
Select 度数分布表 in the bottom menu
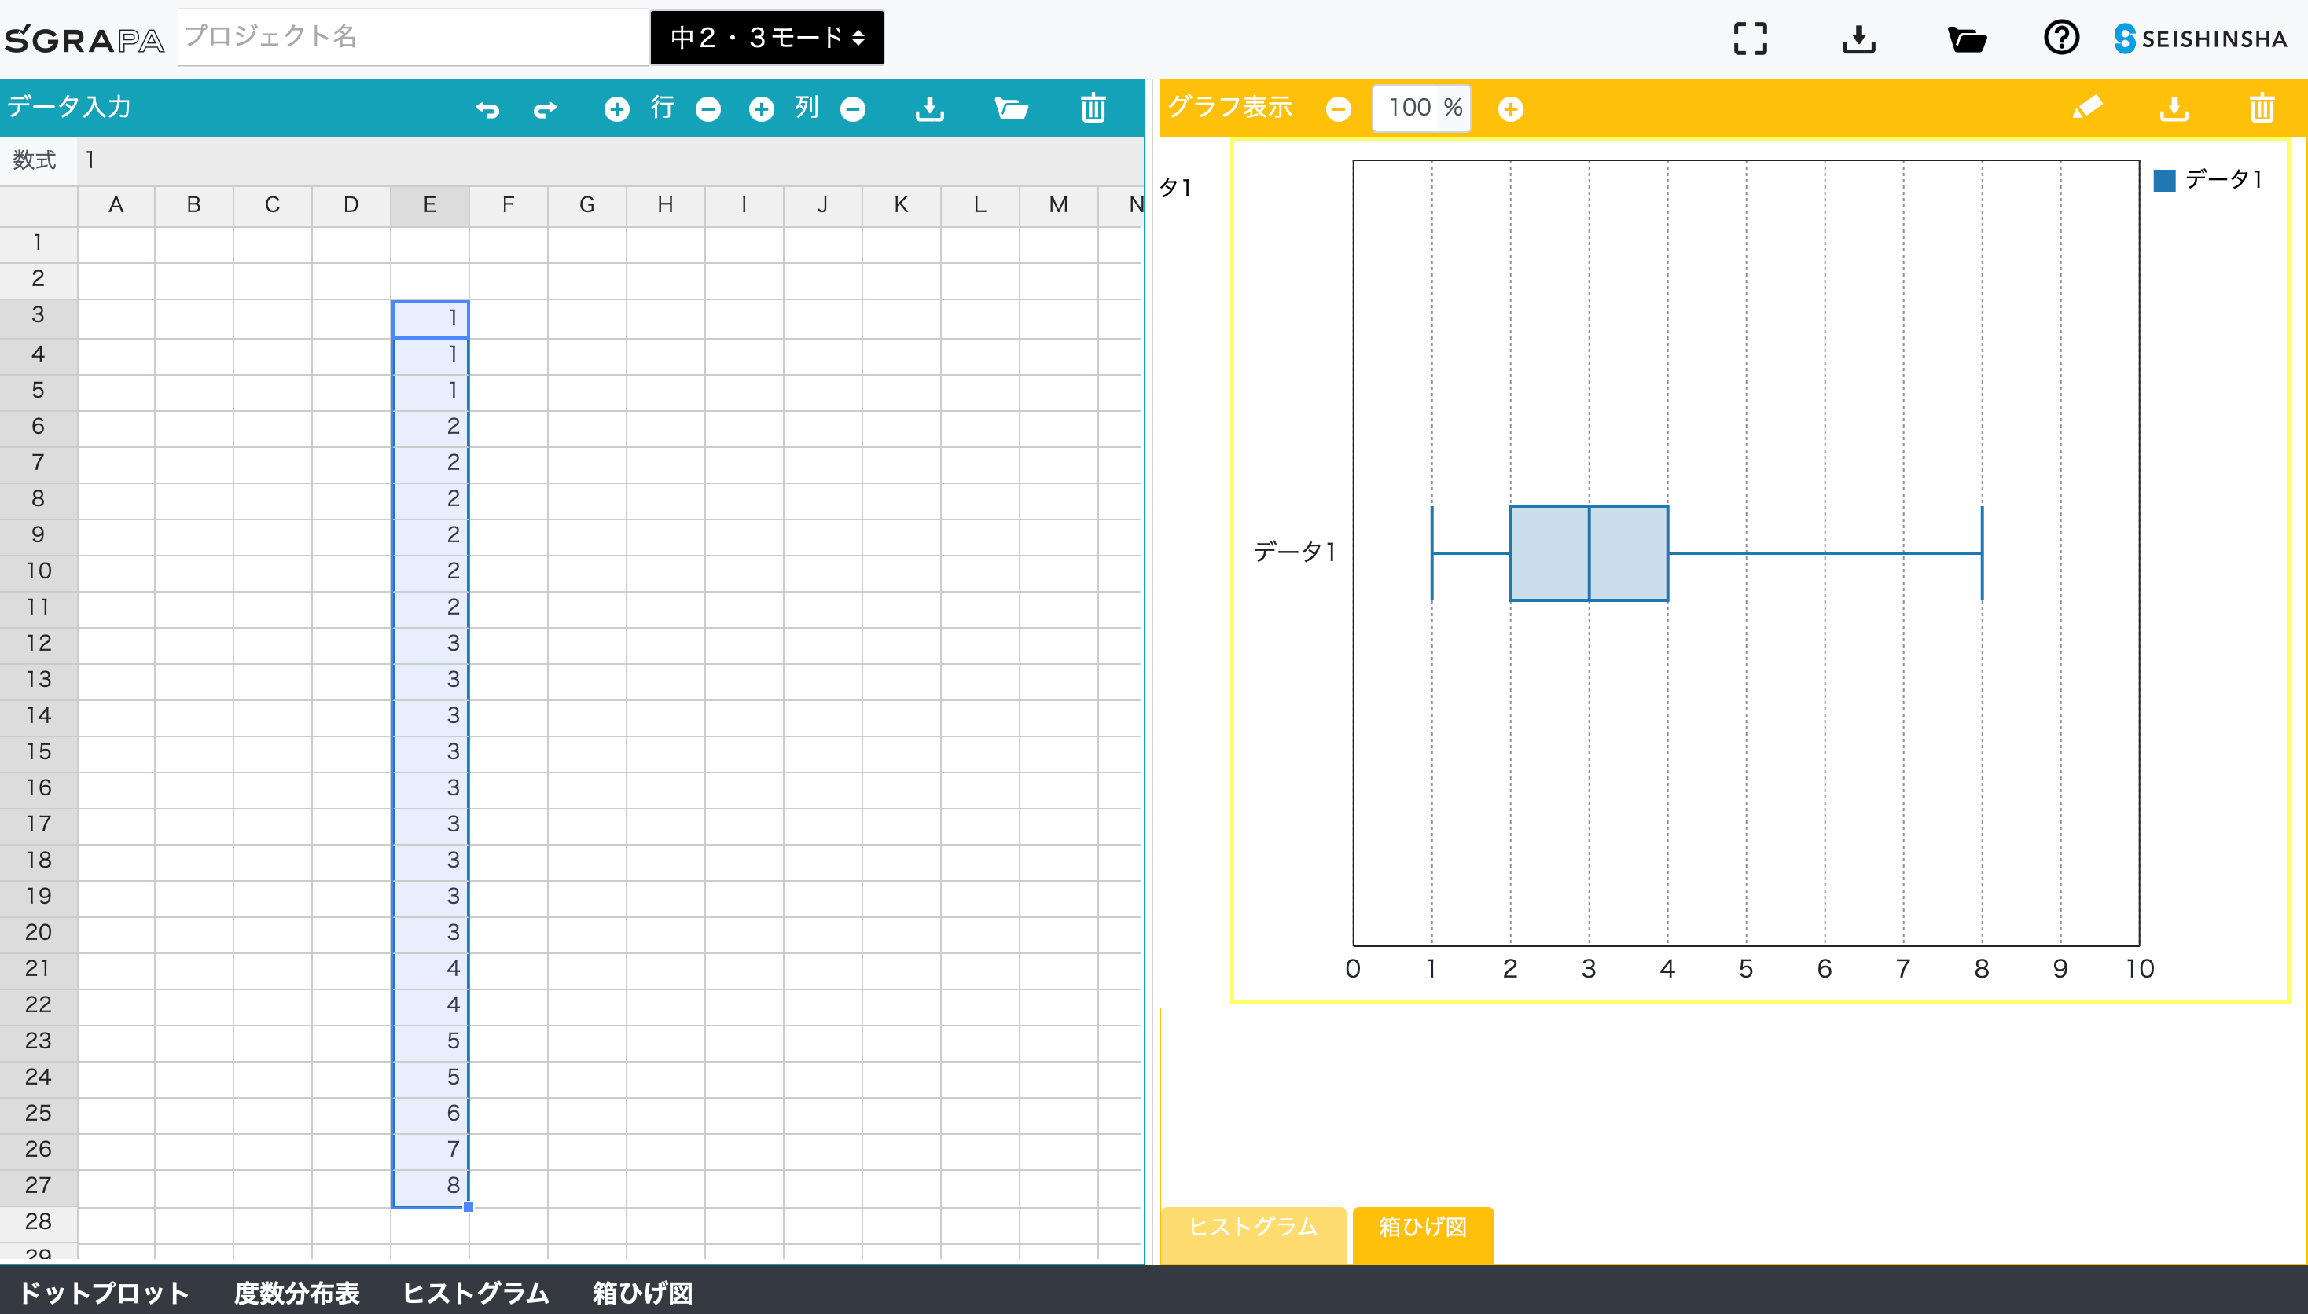point(297,1292)
